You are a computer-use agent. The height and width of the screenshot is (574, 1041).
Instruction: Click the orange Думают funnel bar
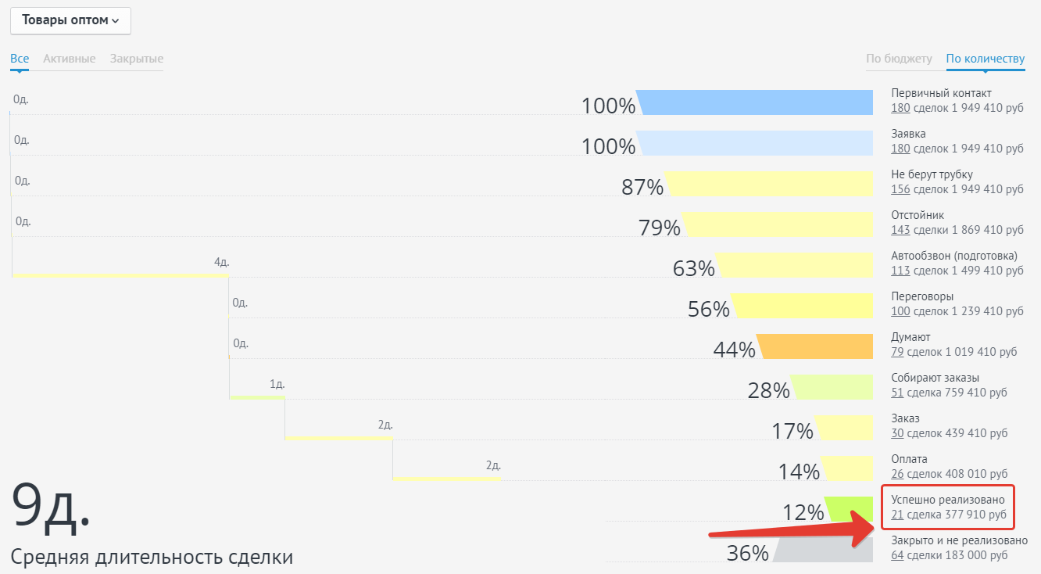(817, 346)
